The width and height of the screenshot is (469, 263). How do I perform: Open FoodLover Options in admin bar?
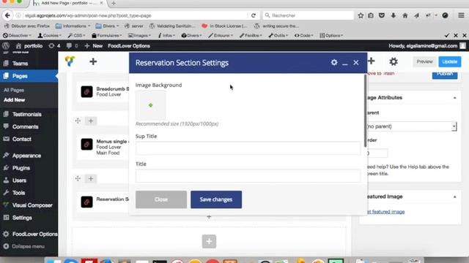coord(129,46)
